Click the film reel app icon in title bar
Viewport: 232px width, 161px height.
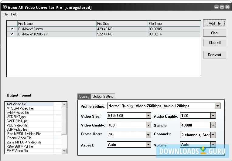pyautogui.click(x=5, y=7)
